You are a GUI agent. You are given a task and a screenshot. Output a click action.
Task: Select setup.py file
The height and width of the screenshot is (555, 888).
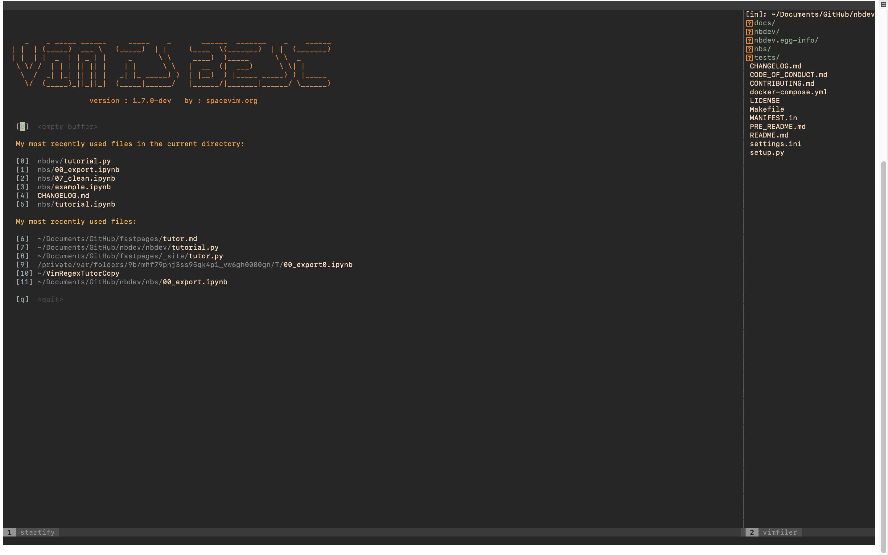point(767,153)
